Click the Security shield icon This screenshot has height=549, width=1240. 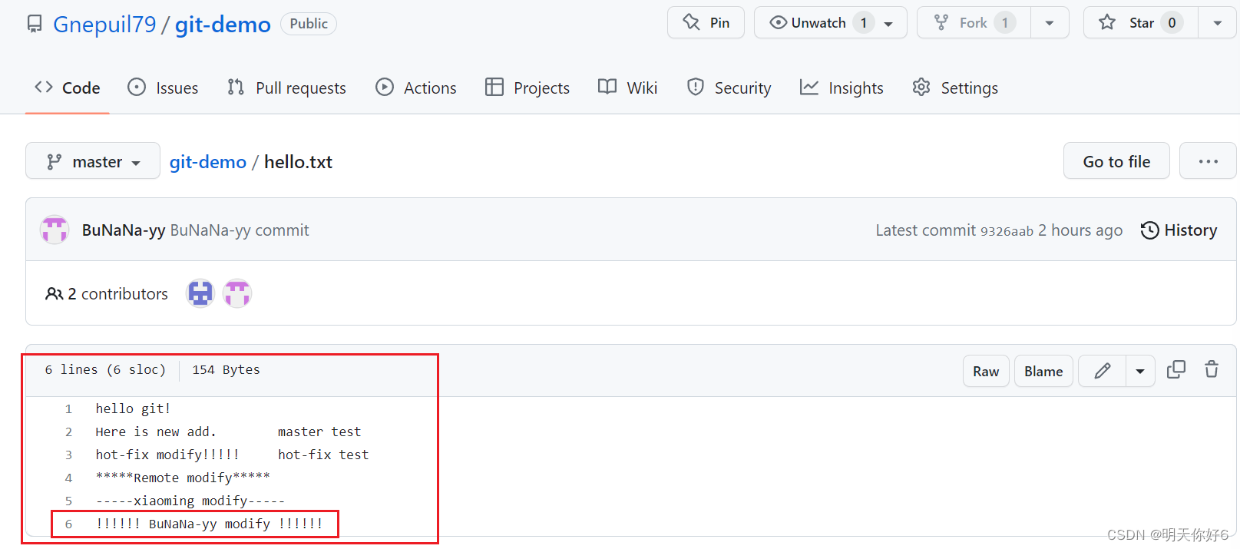[696, 87]
